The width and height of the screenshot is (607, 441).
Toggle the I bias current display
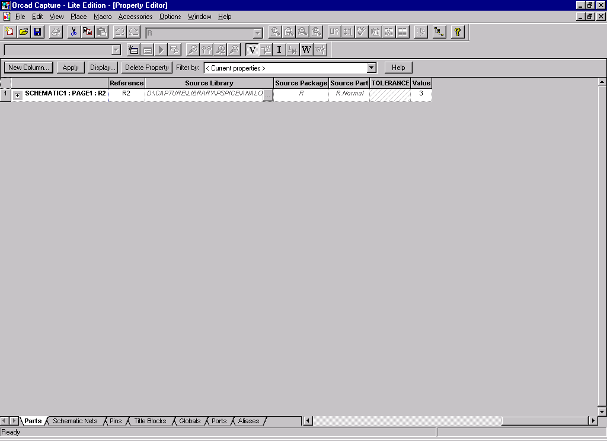click(279, 50)
